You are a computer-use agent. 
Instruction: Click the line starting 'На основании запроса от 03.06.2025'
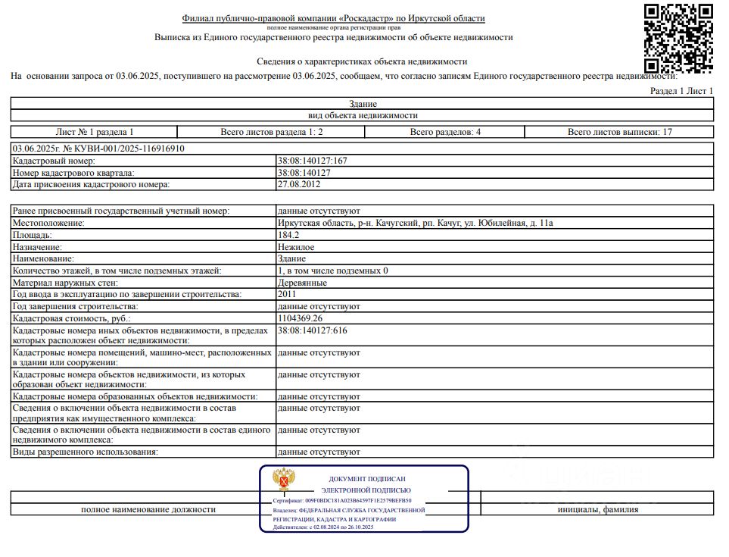(344, 76)
